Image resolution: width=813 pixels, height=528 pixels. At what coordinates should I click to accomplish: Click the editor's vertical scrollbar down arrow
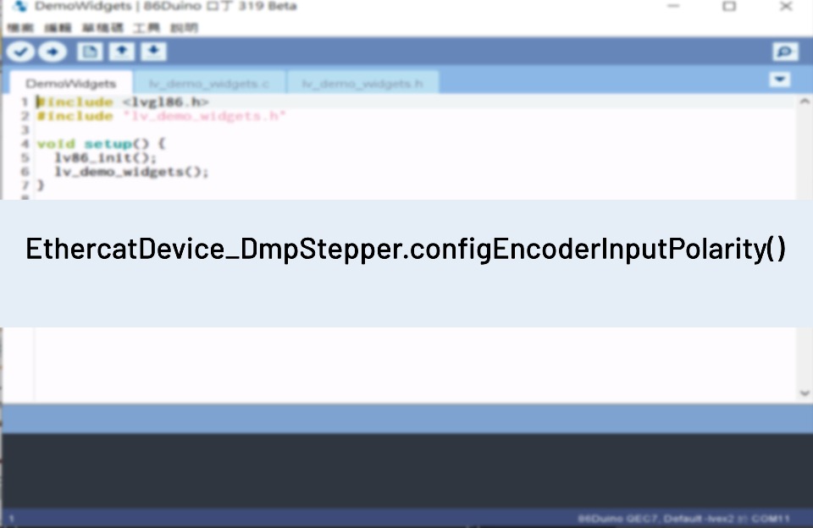805,393
